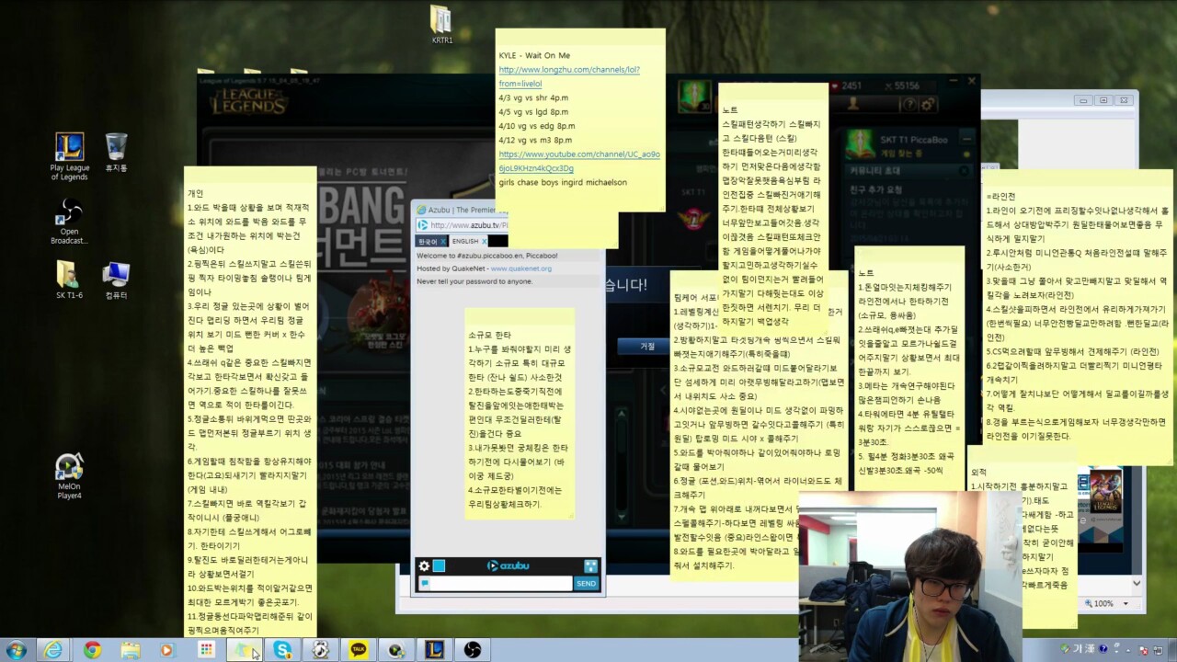This screenshot has width=1177, height=662.
Task: Close the ENGLISH chat tab
Action: tap(484, 242)
